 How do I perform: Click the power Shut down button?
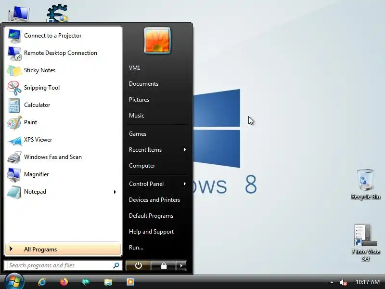coord(138,266)
